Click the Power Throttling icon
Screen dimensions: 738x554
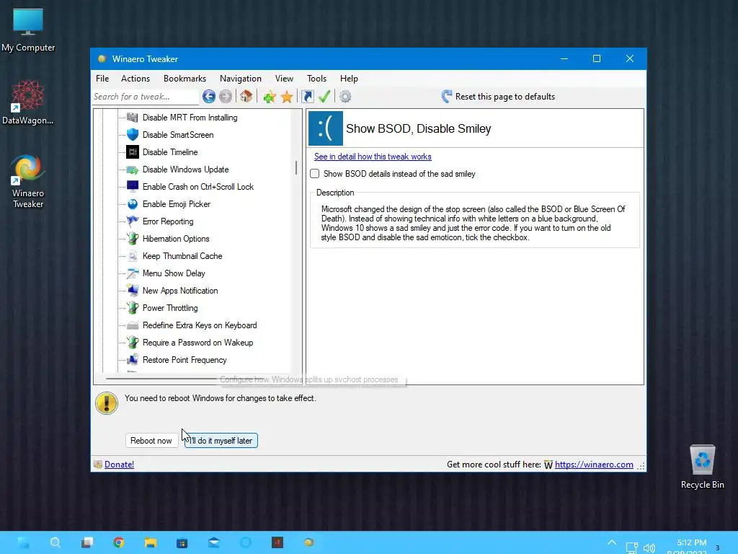tap(133, 308)
